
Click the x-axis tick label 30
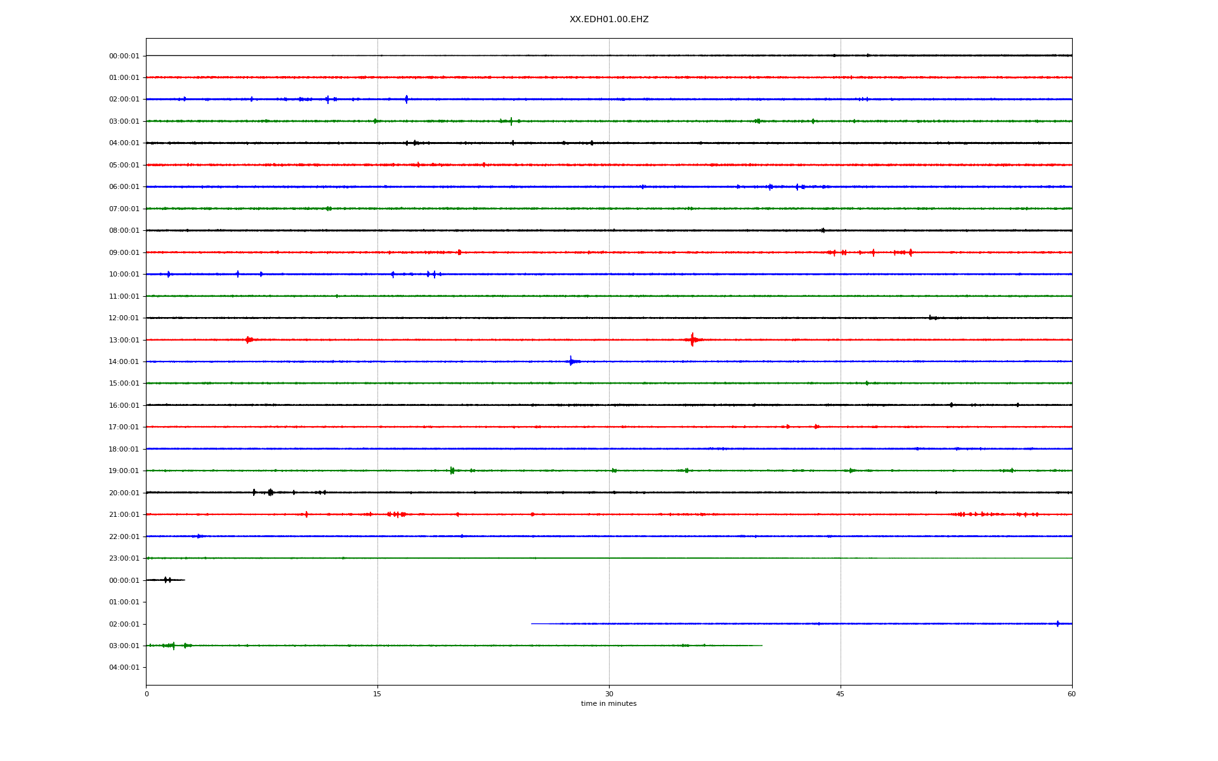coord(609,694)
